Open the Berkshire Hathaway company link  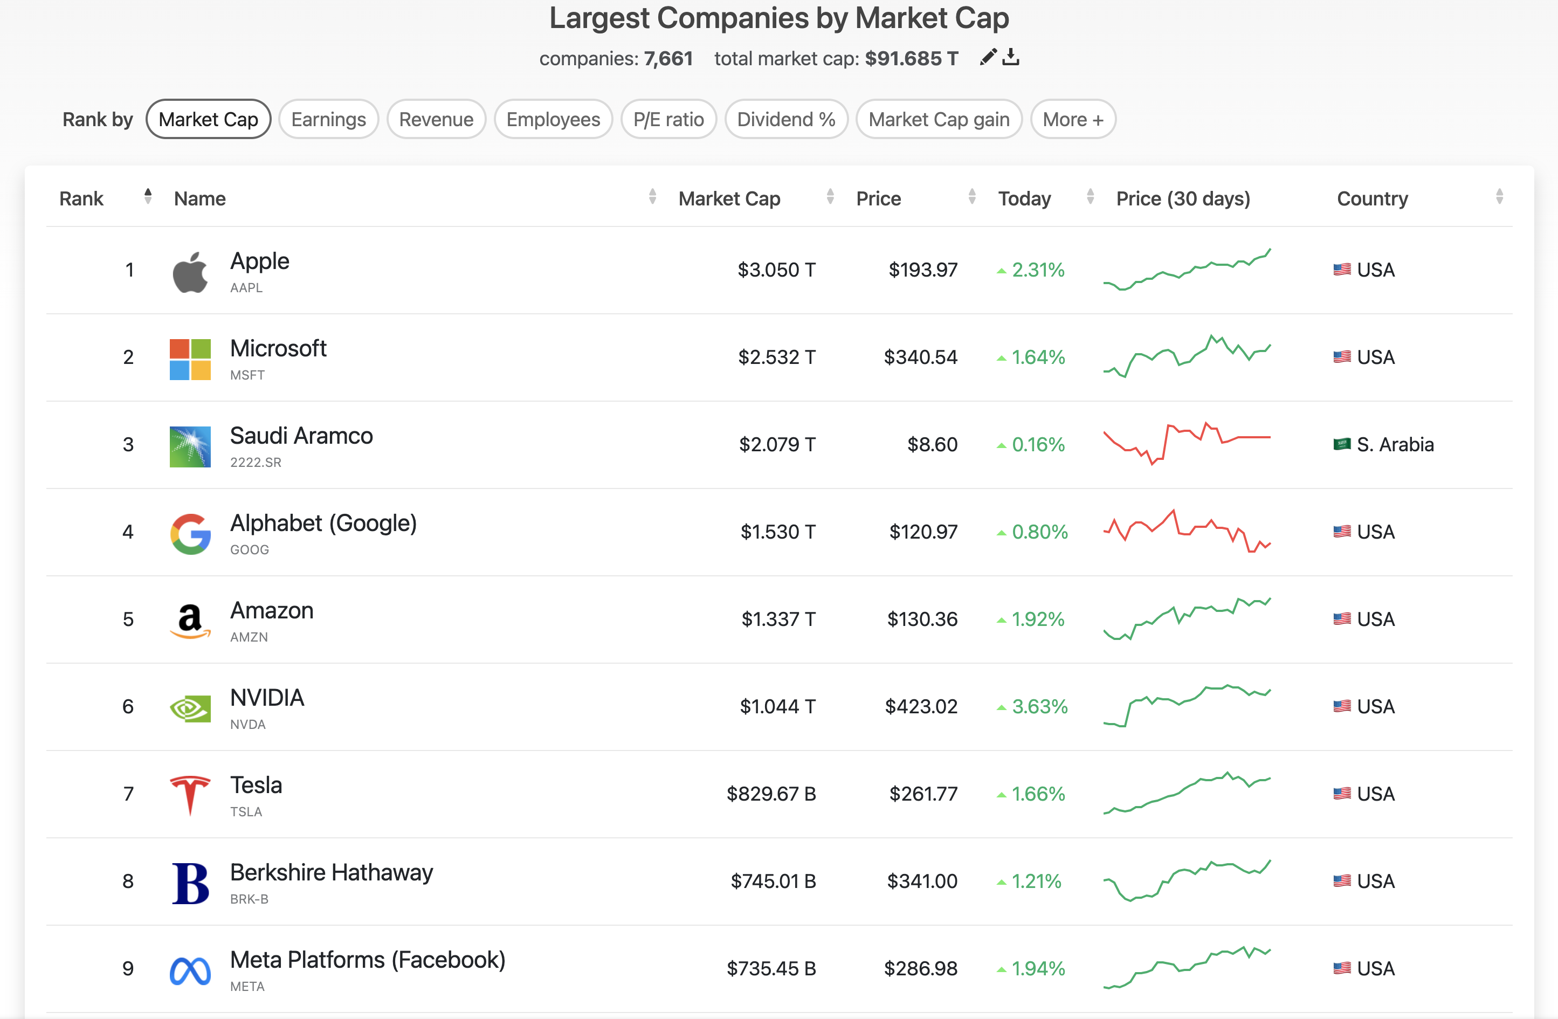(x=331, y=872)
